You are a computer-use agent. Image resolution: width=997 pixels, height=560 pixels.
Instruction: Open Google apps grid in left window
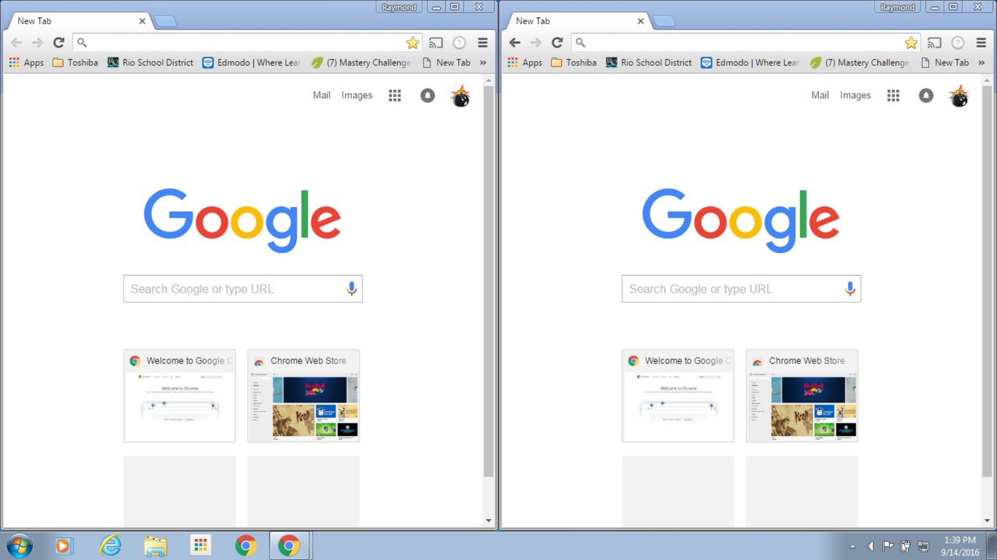coord(395,95)
